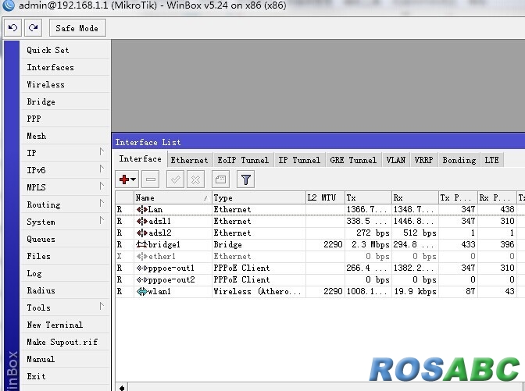This screenshot has width=525, height=391.
Task: Open the Radius menu
Action: point(66,290)
